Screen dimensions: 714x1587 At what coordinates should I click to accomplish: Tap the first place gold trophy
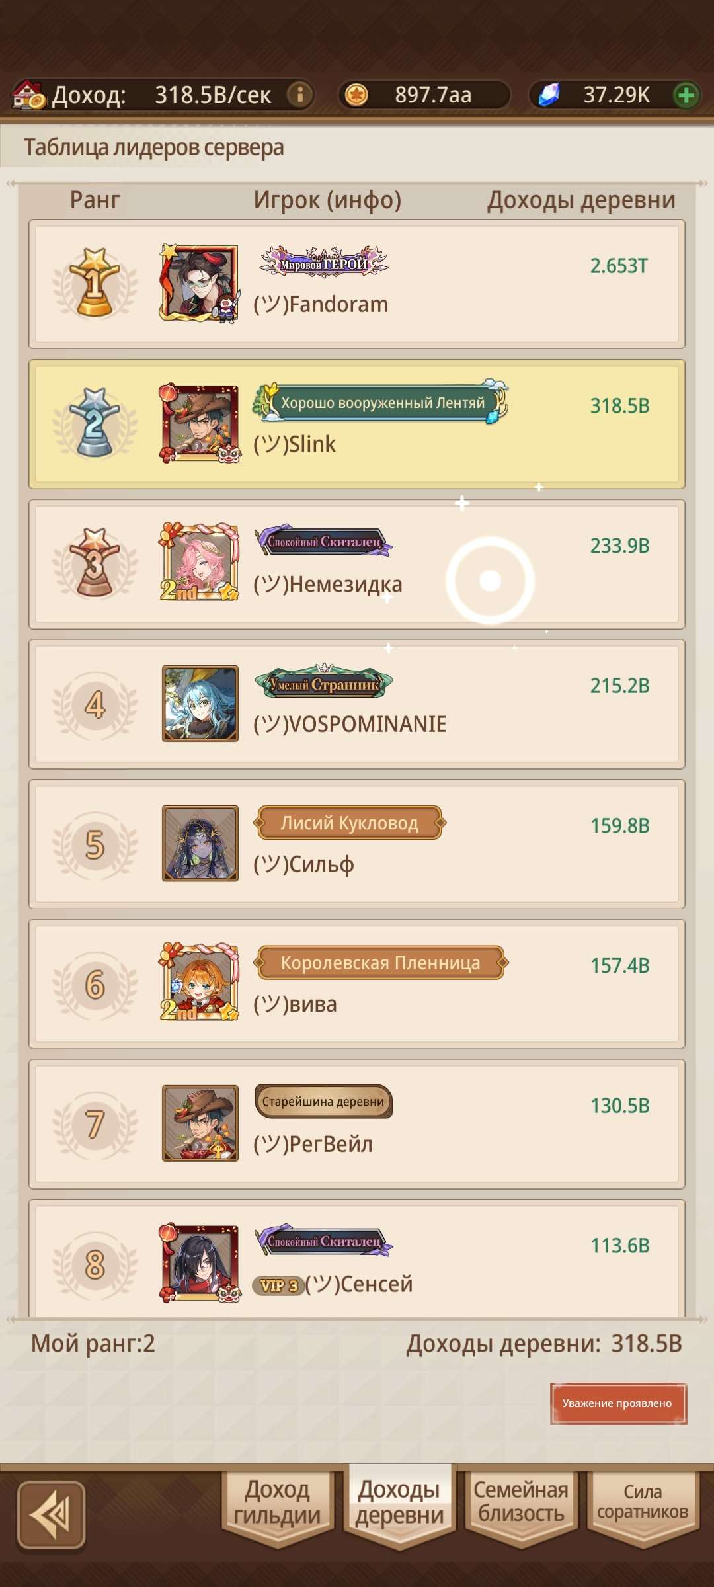(x=95, y=282)
